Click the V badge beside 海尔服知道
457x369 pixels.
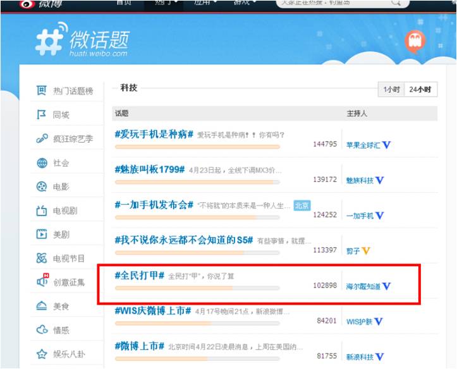[386, 286]
